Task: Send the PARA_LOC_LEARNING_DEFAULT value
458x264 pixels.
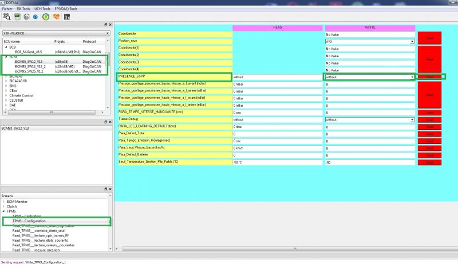Action: (429, 127)
